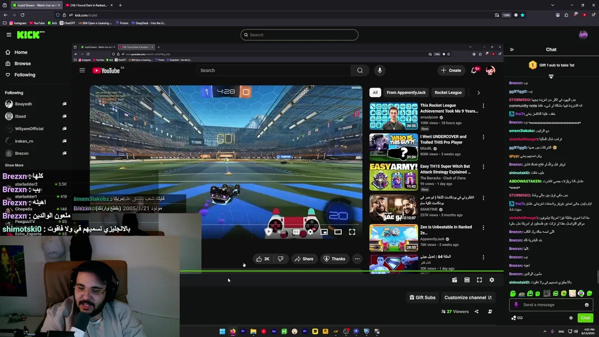Toggle YouTube video fullscreen
This screenshot has width=599, height=337.
tap(352, 232)
